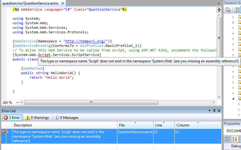Click the error number 1 cell

click(x=8, y=132)
